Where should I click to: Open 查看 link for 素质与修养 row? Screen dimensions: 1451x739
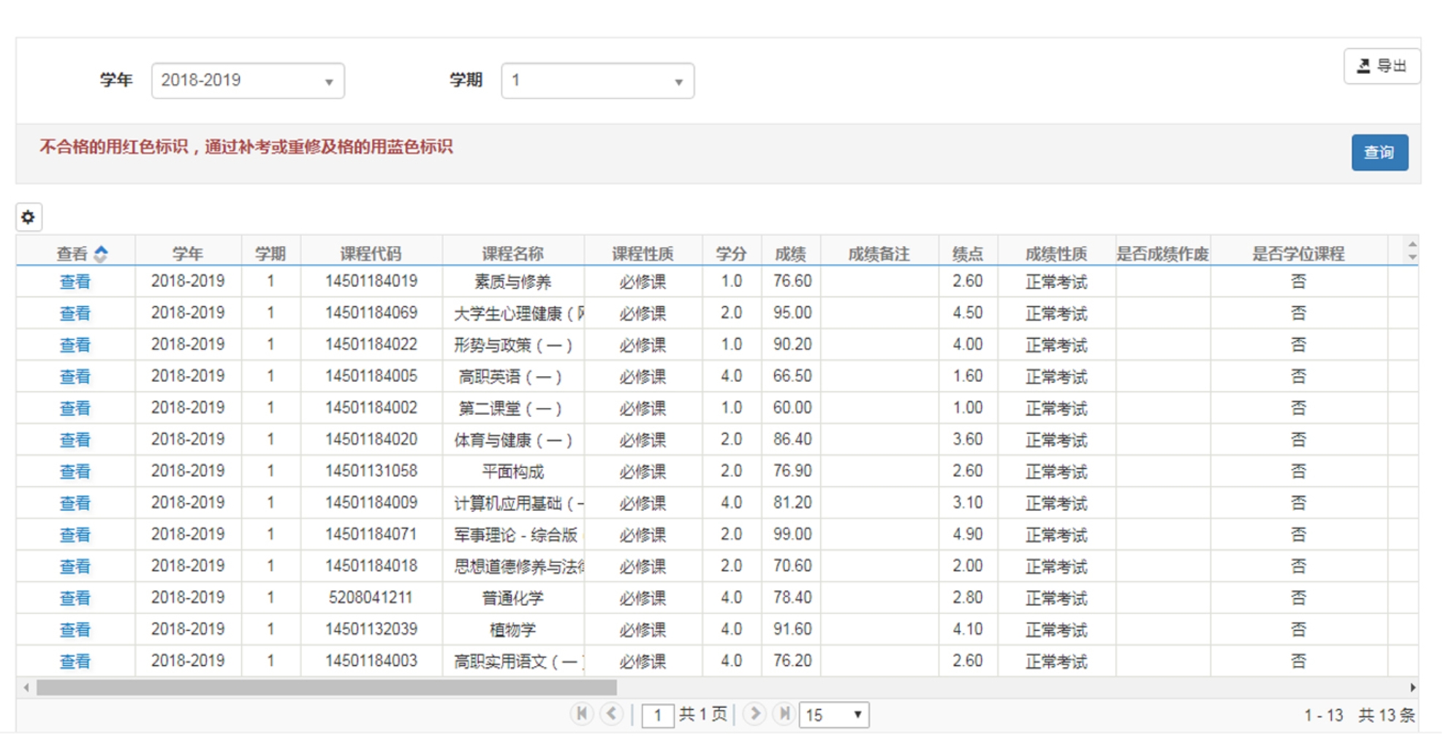75,282
